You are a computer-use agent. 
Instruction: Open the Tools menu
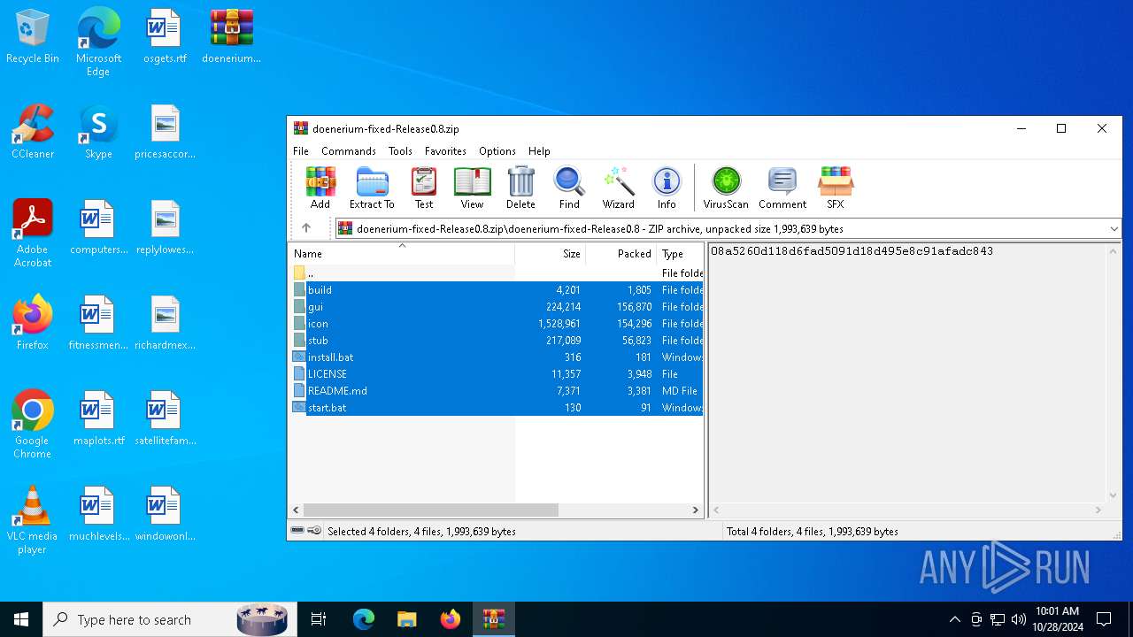(400, 151)
